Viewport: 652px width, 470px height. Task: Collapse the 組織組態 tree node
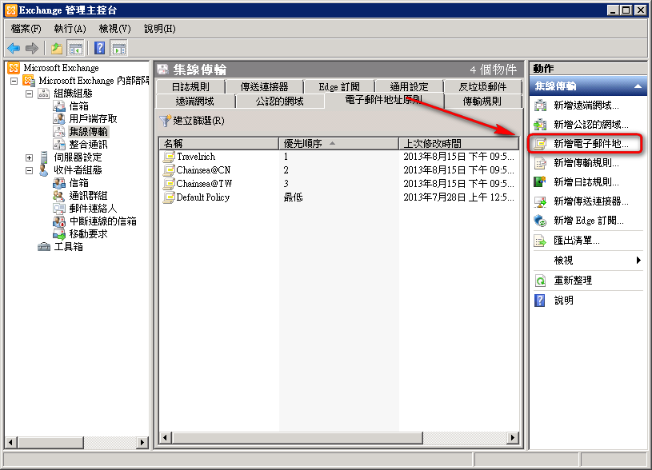tap(29, 94)
